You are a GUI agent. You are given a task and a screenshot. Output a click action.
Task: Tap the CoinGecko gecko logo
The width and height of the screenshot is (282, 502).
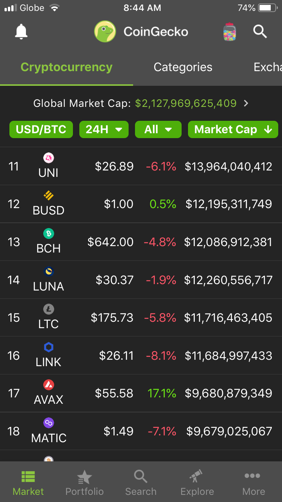tap(105, 32)
